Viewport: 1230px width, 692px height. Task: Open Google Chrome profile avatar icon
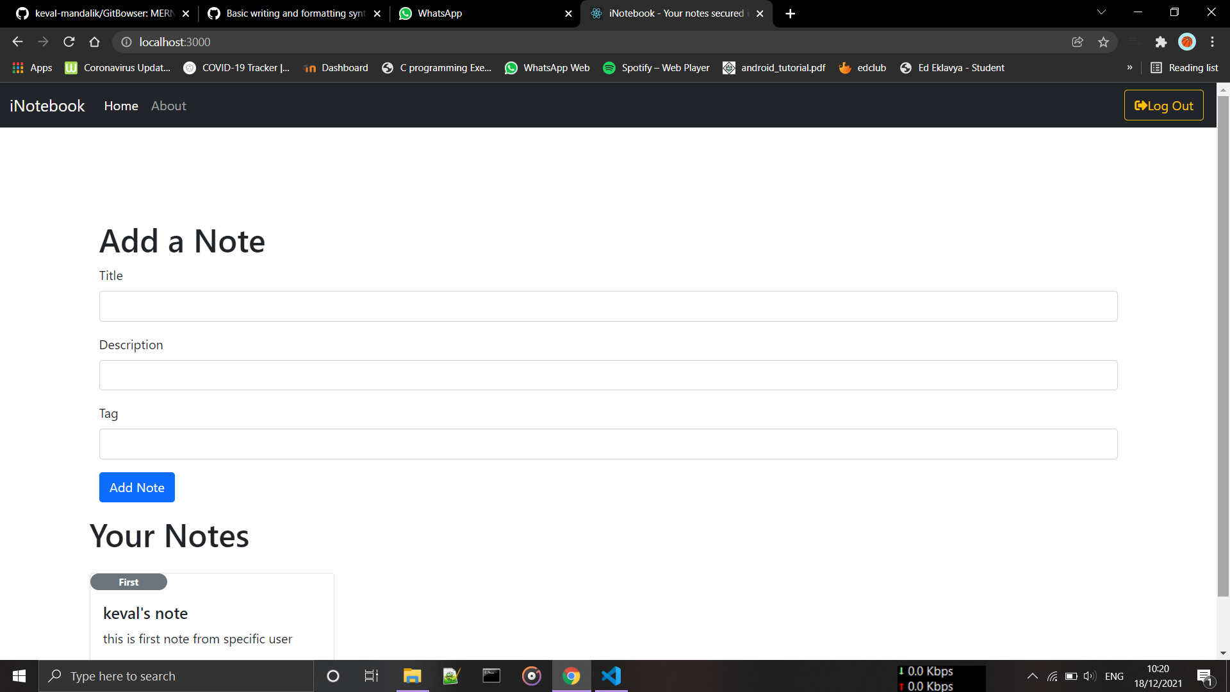(x=1187, y=42)
